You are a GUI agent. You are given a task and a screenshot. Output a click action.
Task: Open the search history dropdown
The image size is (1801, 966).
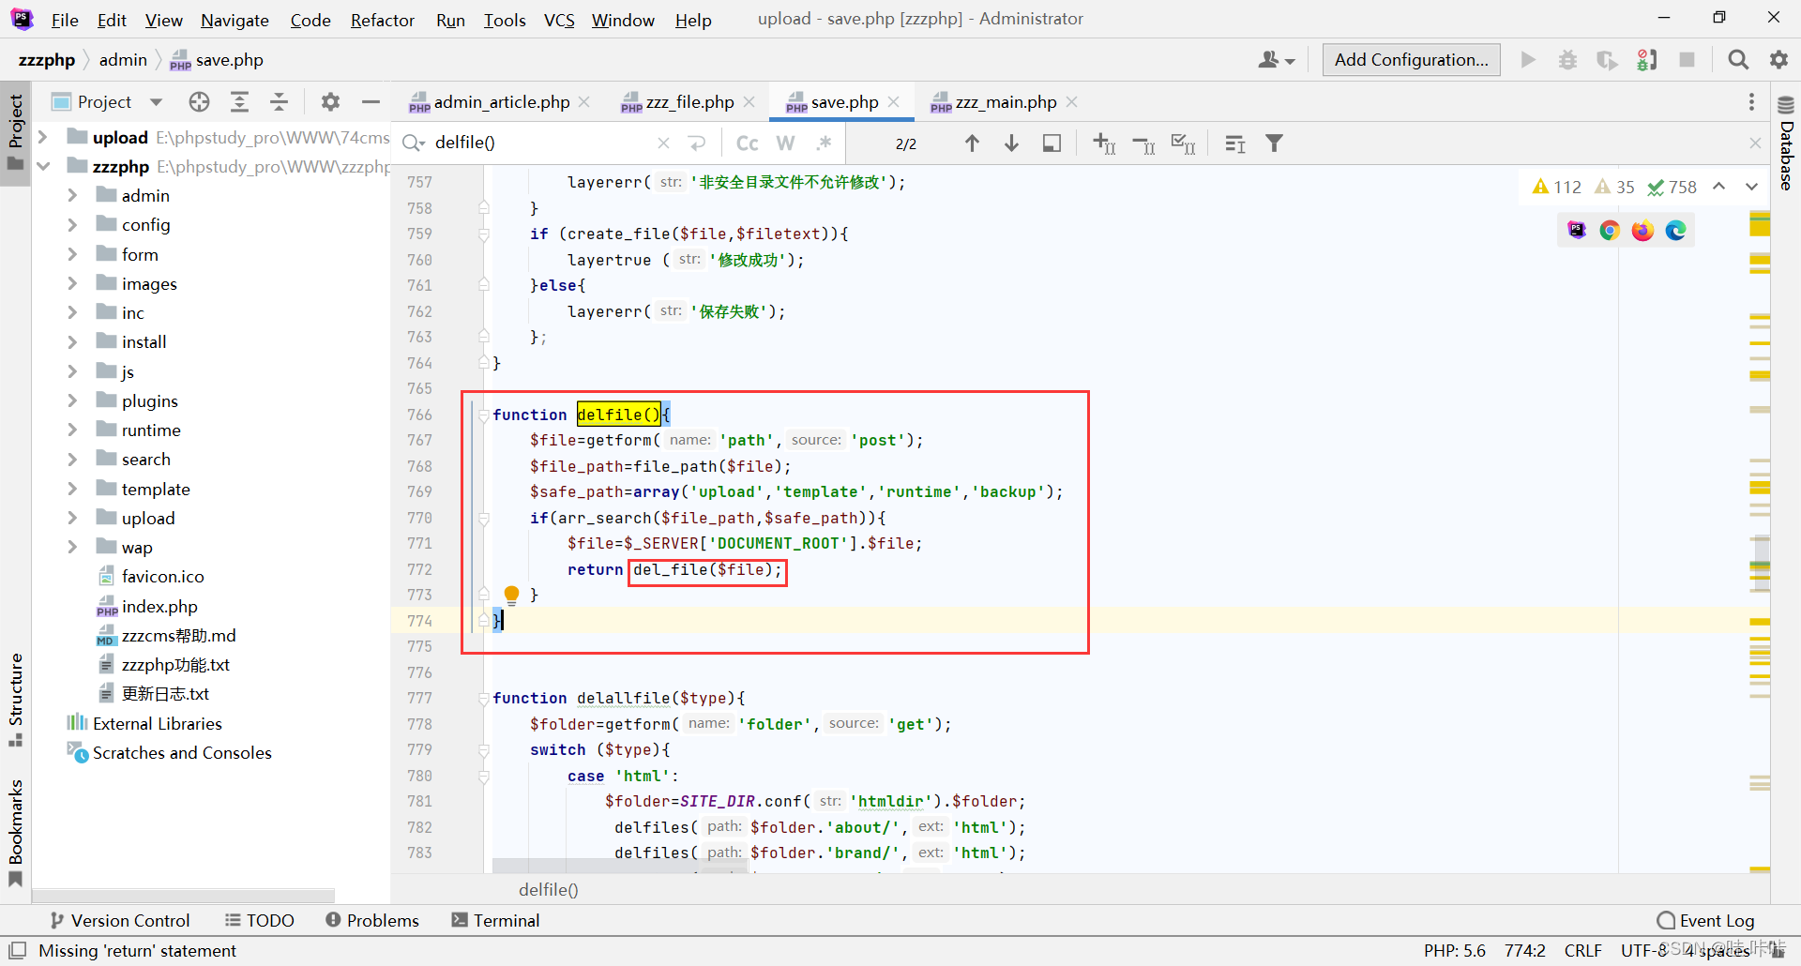(414, 143)
